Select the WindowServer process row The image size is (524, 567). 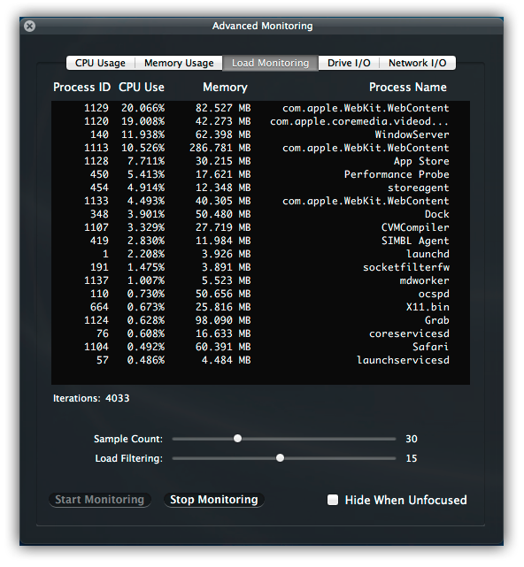pyautogui.click(x=260, y=134)
